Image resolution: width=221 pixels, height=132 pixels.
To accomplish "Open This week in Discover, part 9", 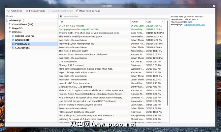I will pos(73,51).
